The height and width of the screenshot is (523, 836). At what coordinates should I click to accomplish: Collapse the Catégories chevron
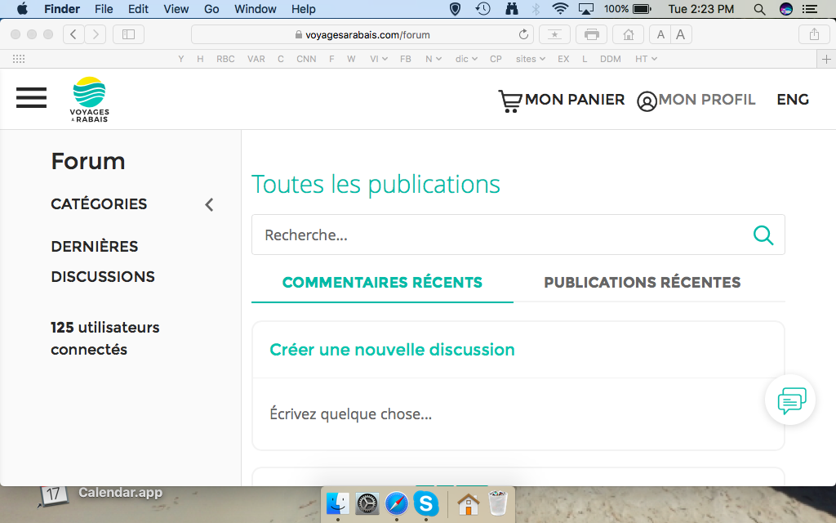click(209, 204)
